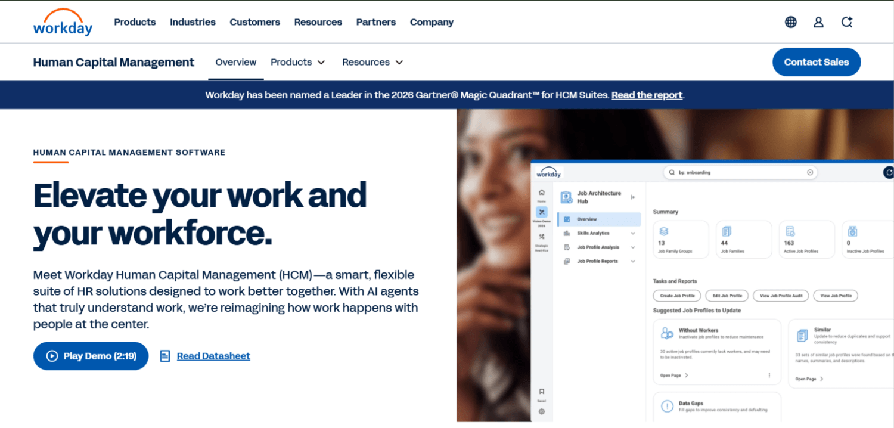Follow the Read the report link
This screenshot has width=894, height=428.
(647, 95)
